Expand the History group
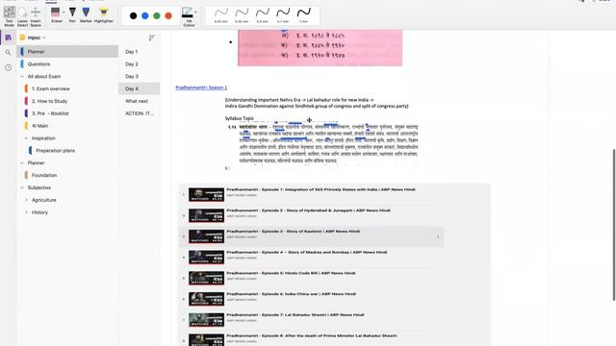This screenshot has width=616, height=346. (x=26, y=212)
